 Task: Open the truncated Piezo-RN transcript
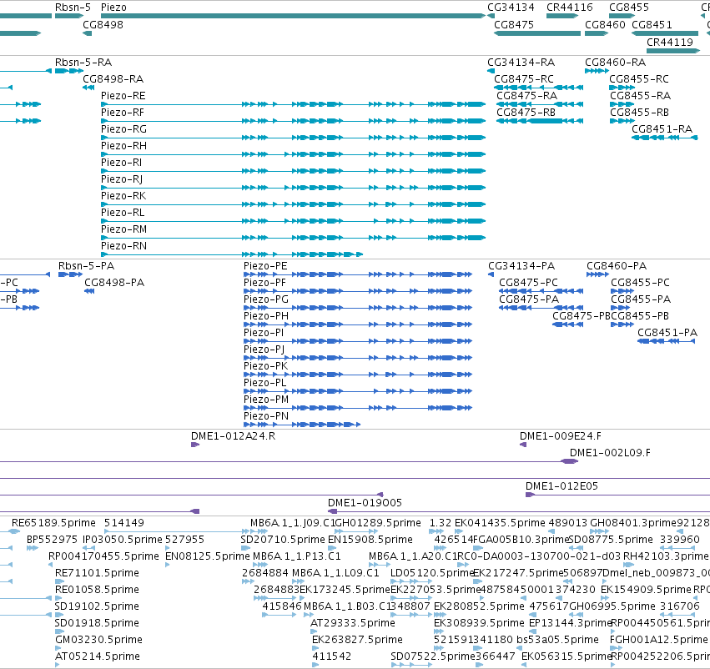pos(232,254)
